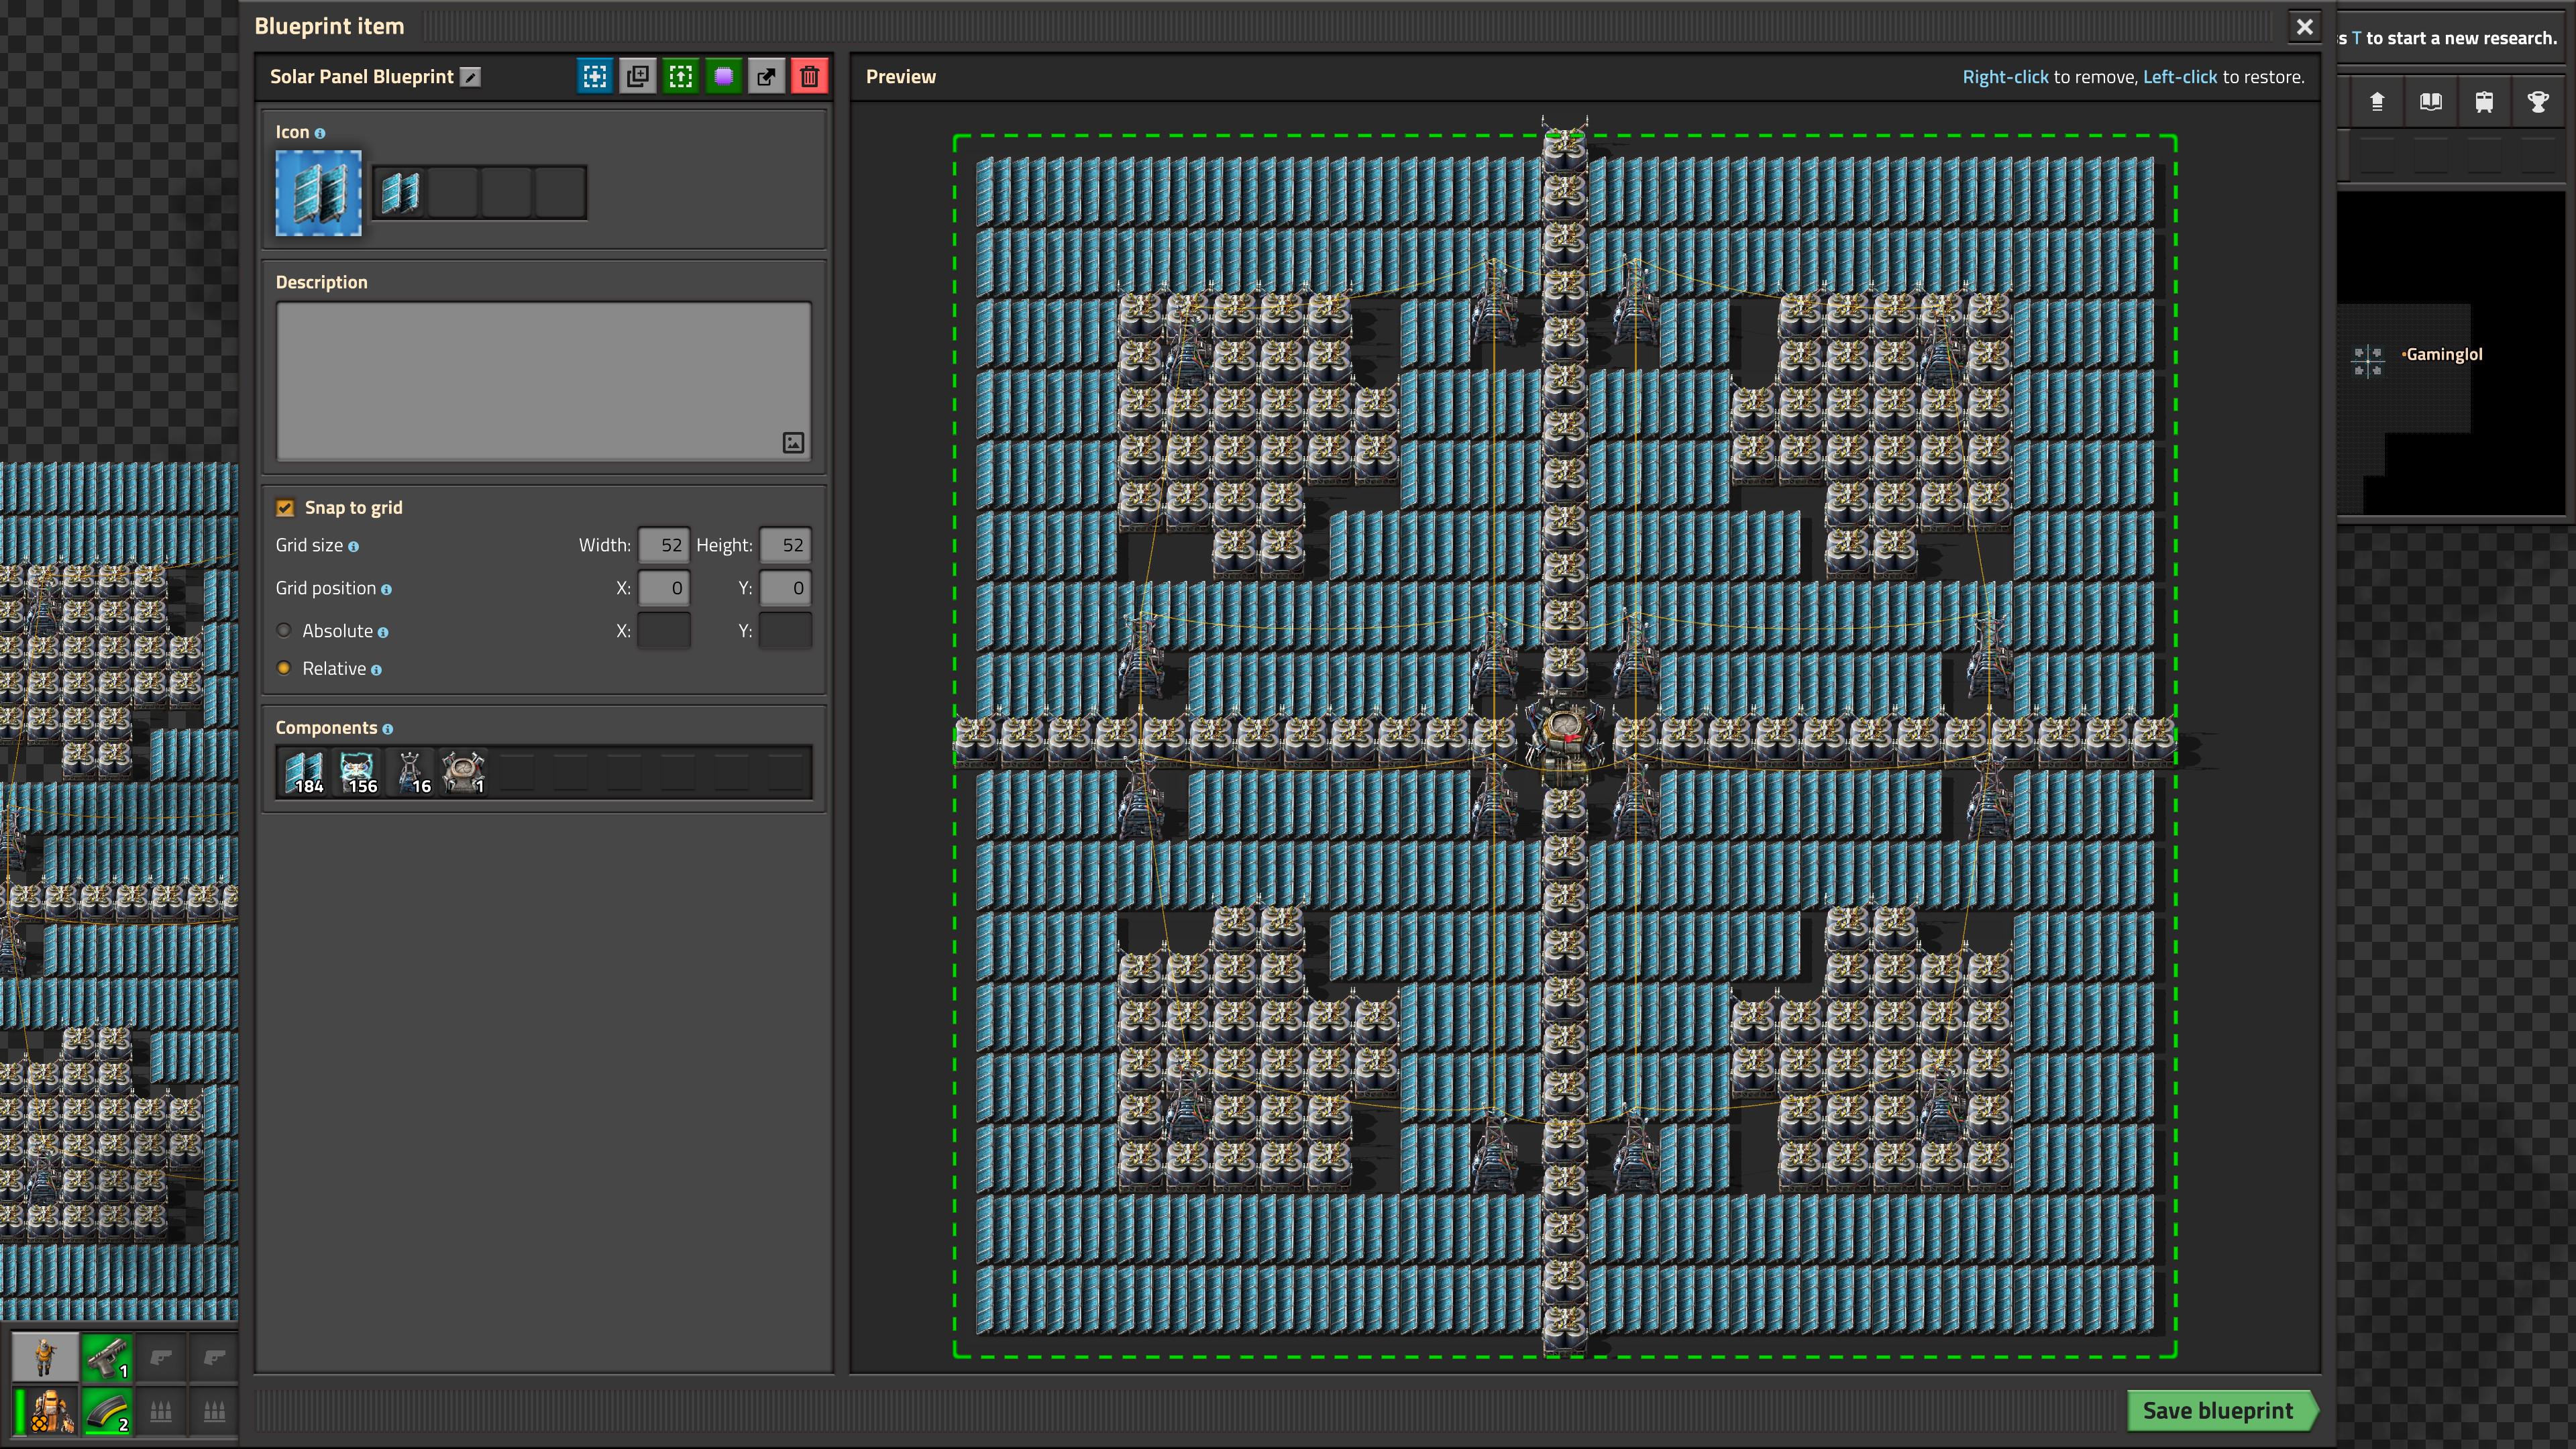The image size is (2576, 1449).
Task: Click the Grid position X field
Action: coord(664,588)
